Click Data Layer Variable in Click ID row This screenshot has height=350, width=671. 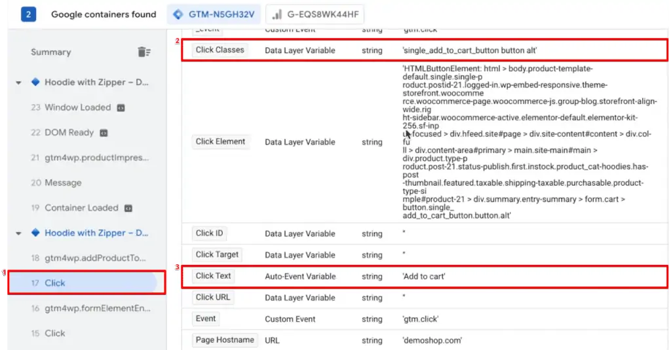(299, 234)
